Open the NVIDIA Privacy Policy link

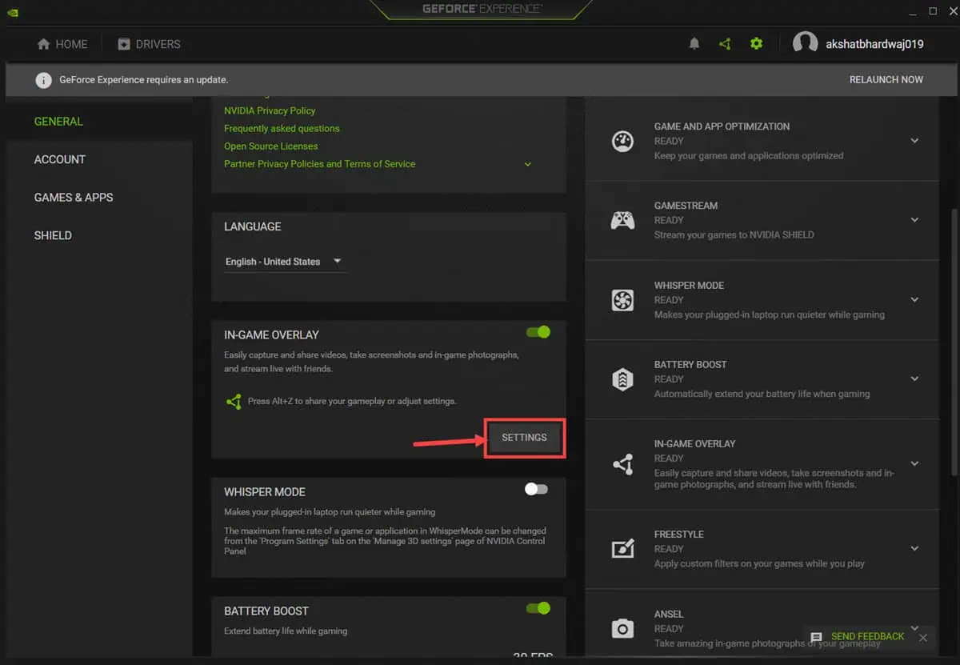270,110
